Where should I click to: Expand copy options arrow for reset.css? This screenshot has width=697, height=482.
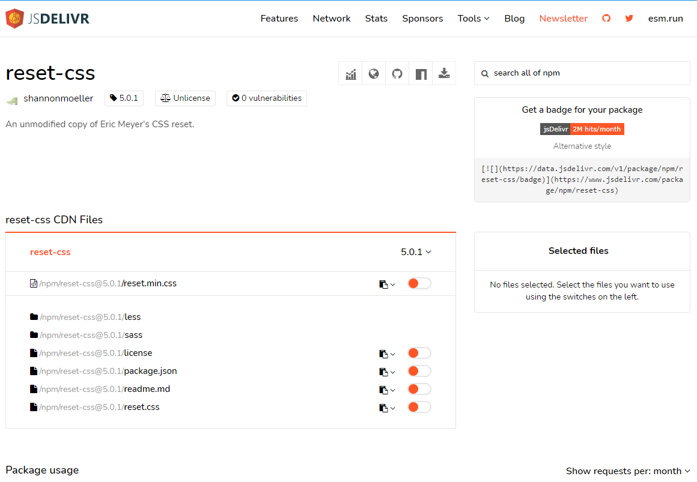tap(392, 408)
